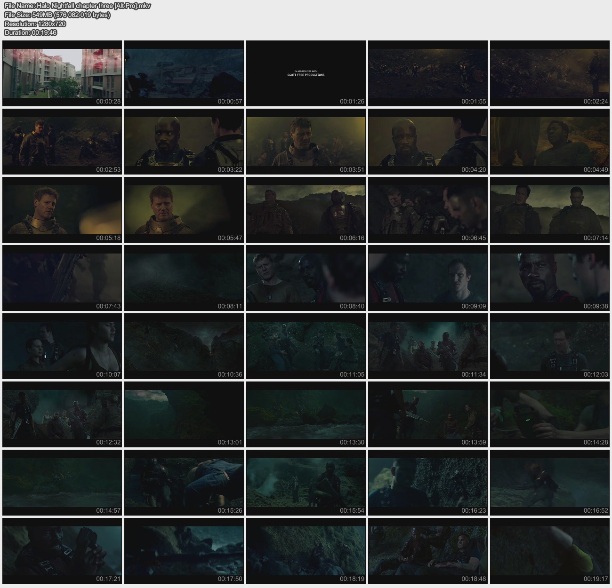Click the 00:10:07 frame

pyautogui.click(x=62, y=346)
